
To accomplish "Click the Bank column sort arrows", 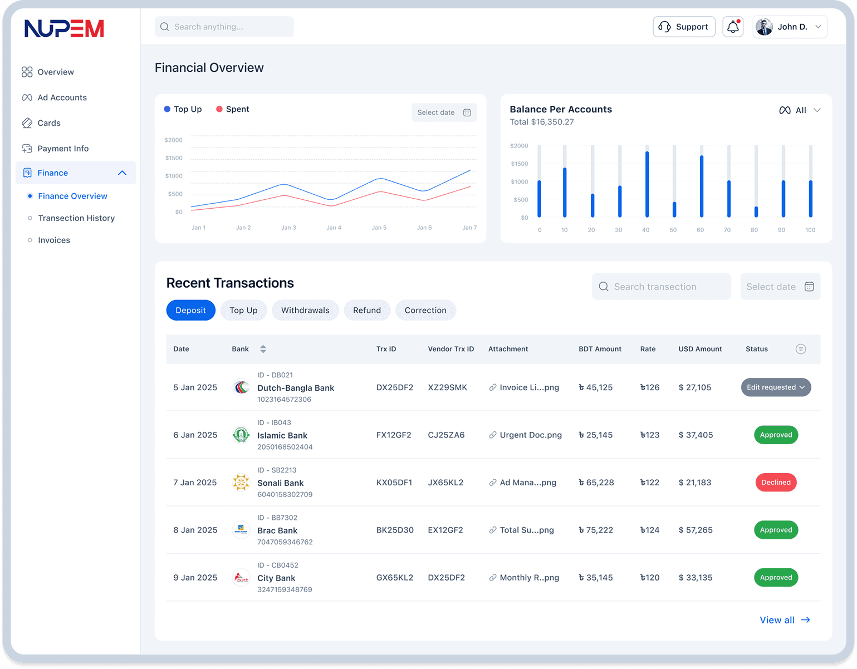I will coord(263,349).
